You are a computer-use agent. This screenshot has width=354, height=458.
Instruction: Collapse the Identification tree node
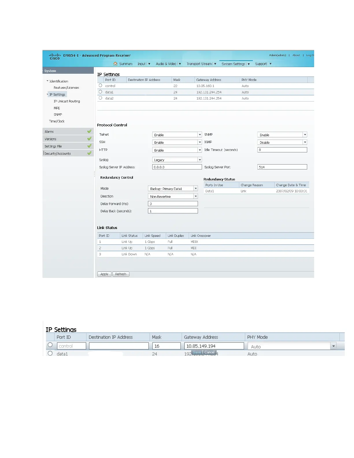point(47,81)
